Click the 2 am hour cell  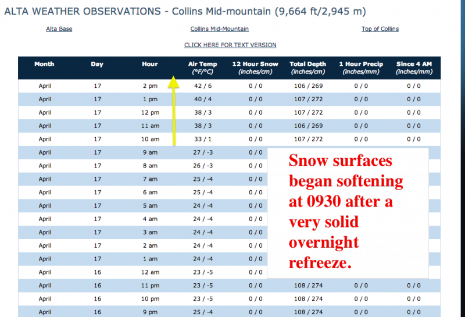tap(150, 245)
